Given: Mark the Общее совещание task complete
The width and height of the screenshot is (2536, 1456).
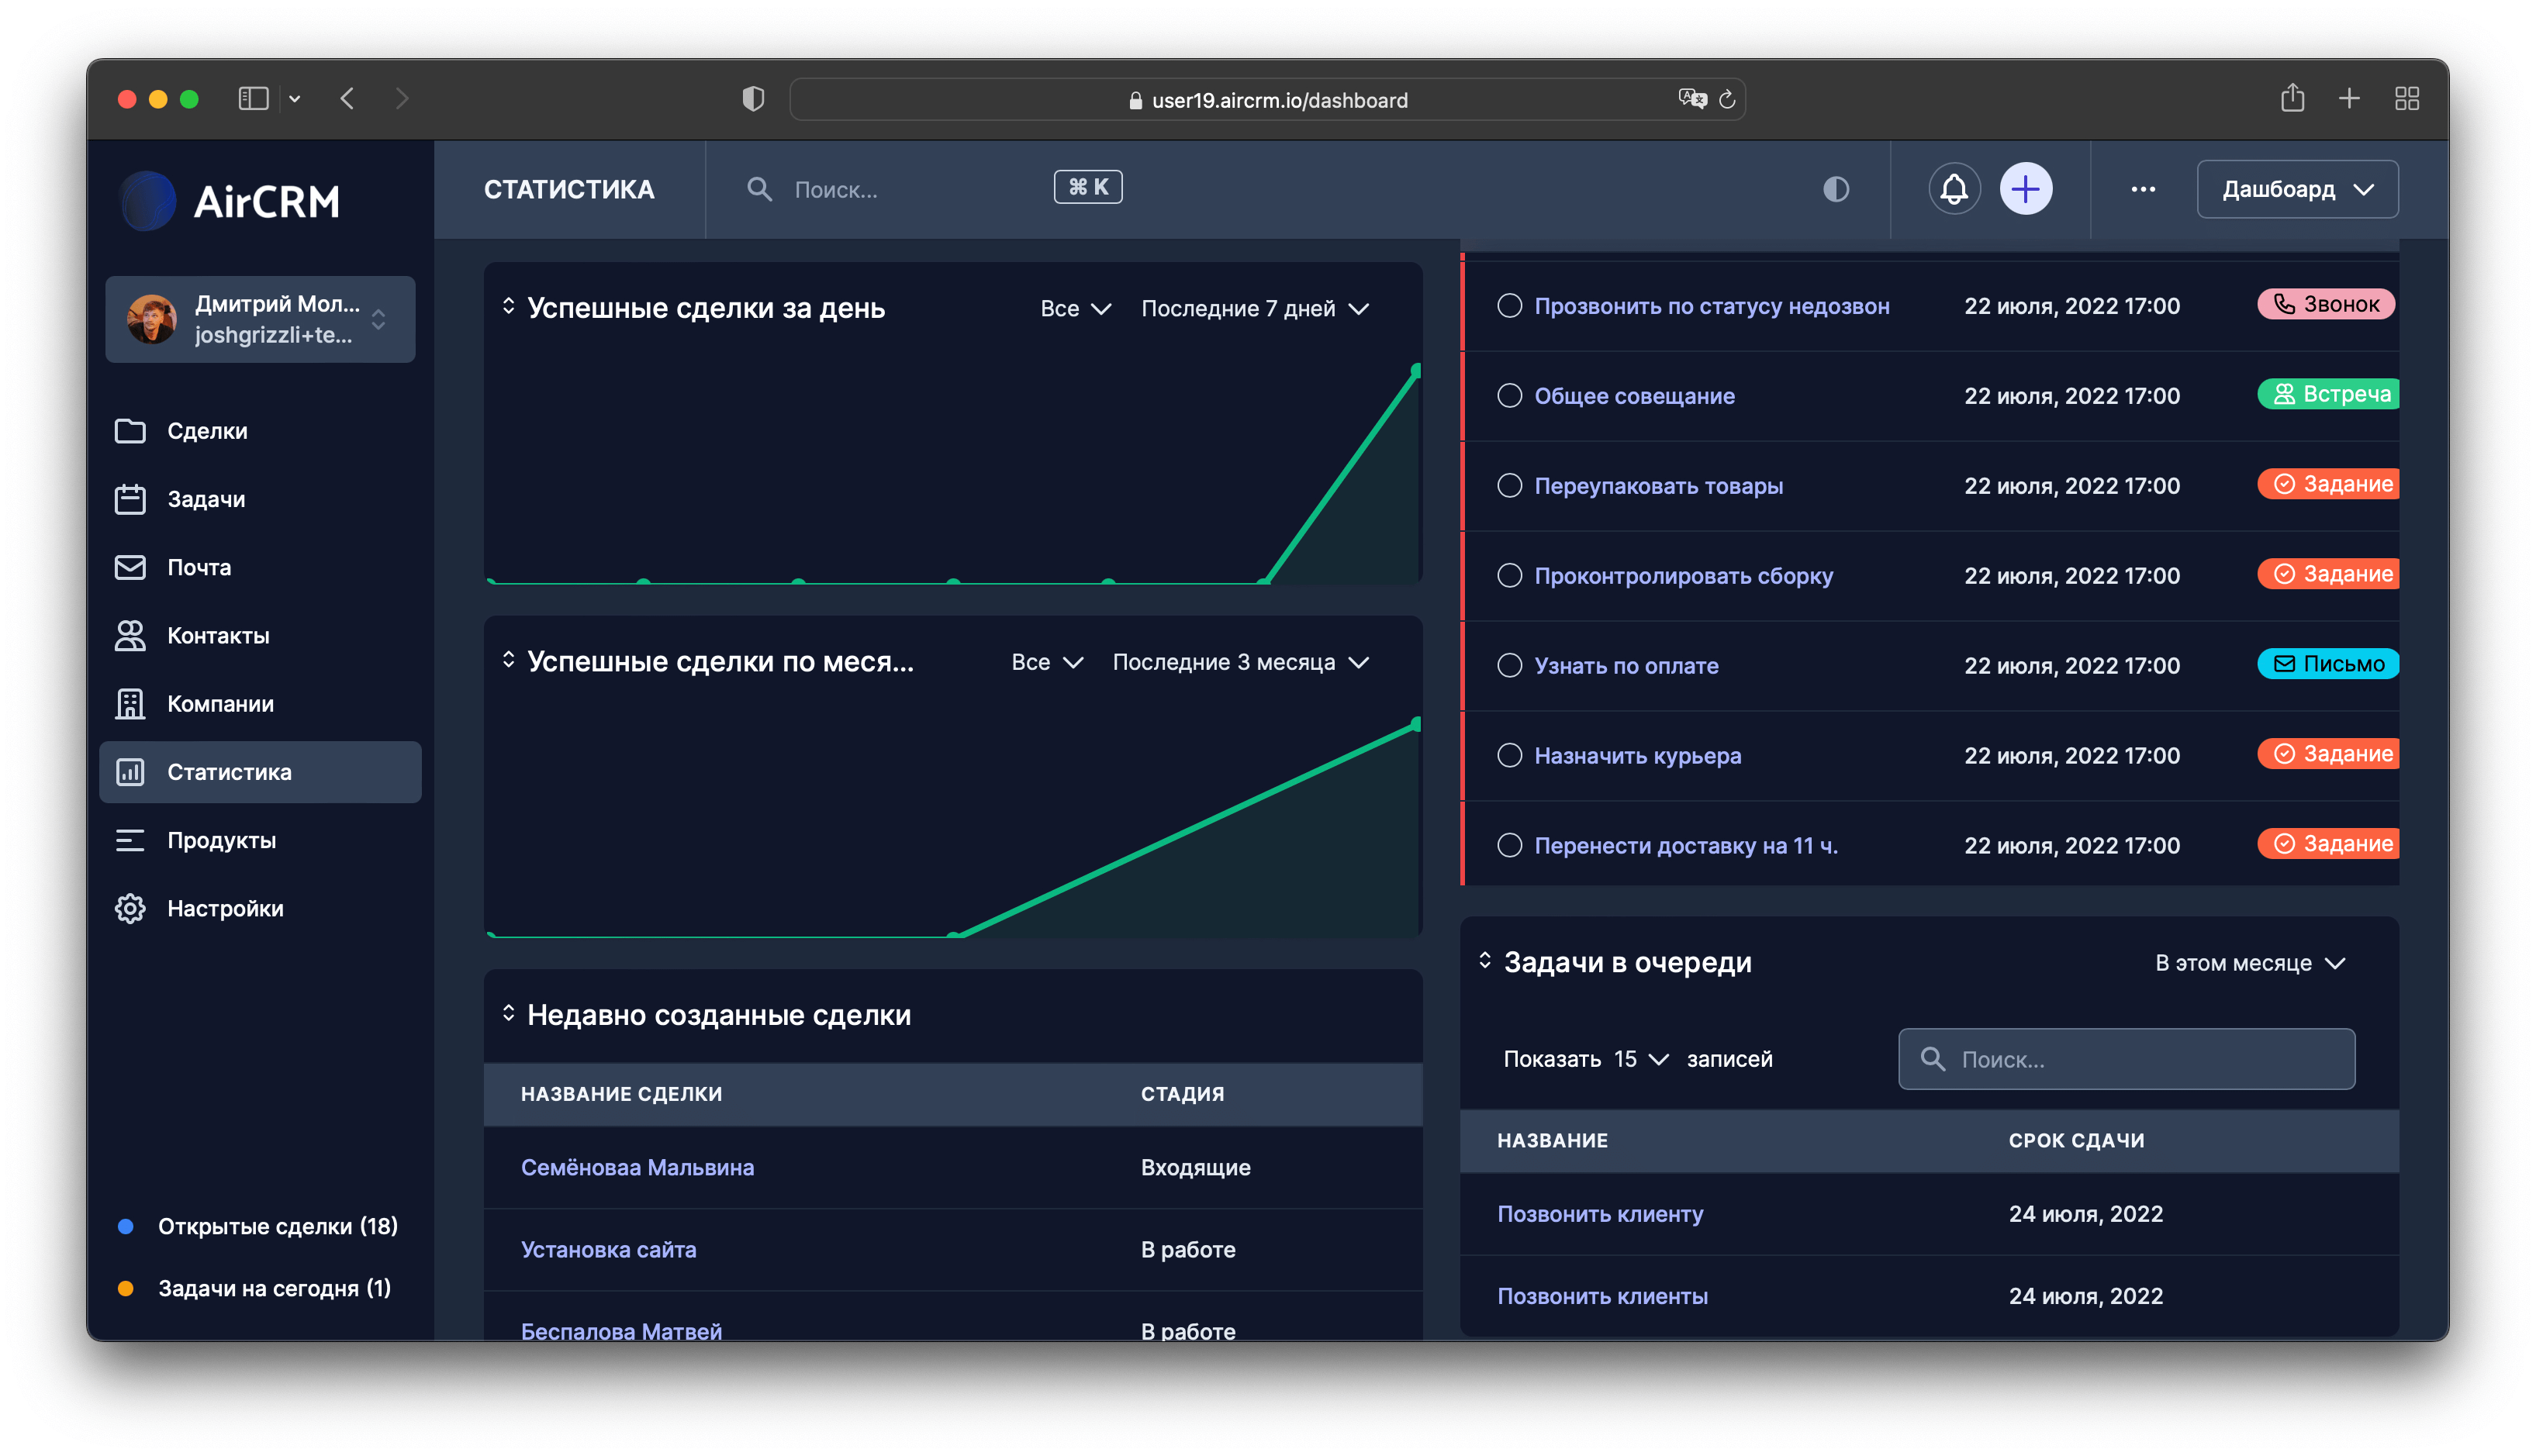Looking at the screenshot, I should coord(1510,395).
